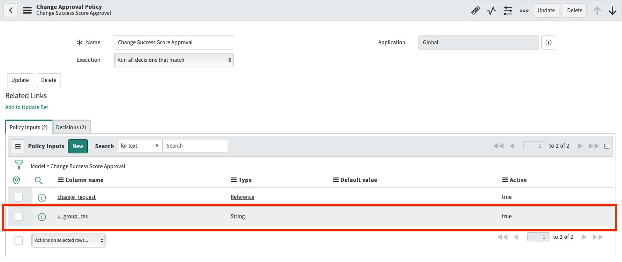
Task: Click the Application Global field
Action: pyautogui.click(x=479, y=42)
